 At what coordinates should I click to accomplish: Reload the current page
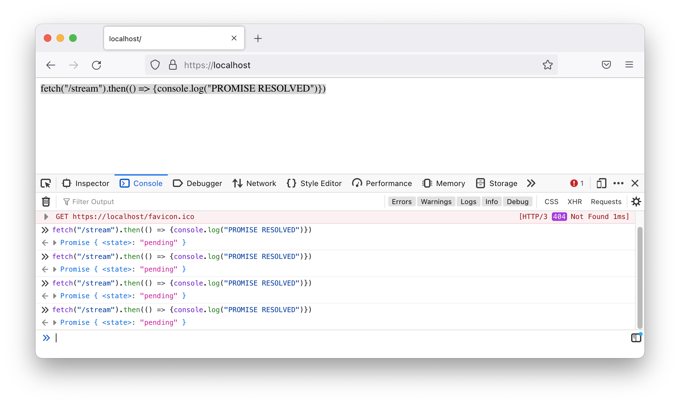click(x=97, y=65)
